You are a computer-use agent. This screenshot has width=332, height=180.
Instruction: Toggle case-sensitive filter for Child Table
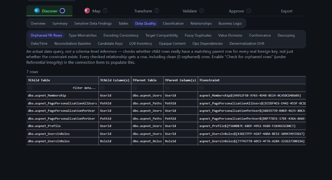click(x=30, y=88)
